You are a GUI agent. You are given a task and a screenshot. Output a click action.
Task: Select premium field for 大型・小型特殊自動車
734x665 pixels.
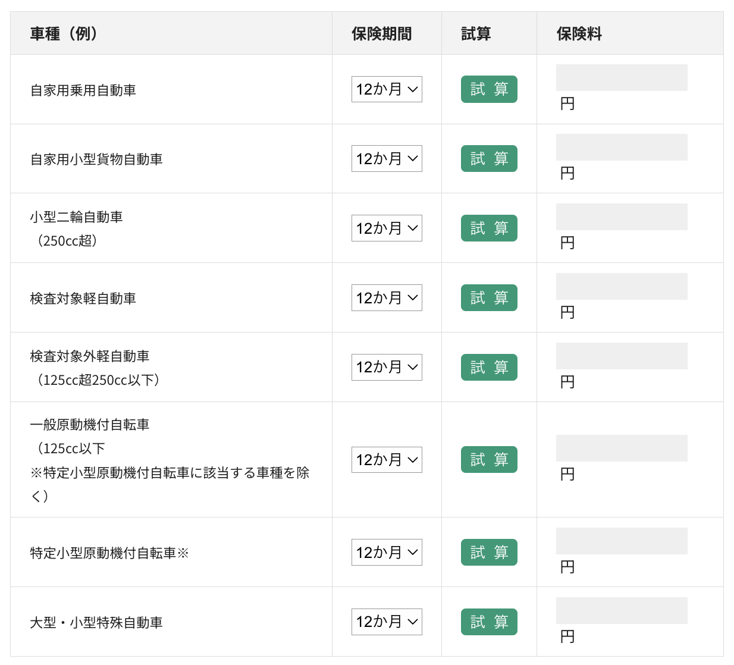click(x=622, y=611)
